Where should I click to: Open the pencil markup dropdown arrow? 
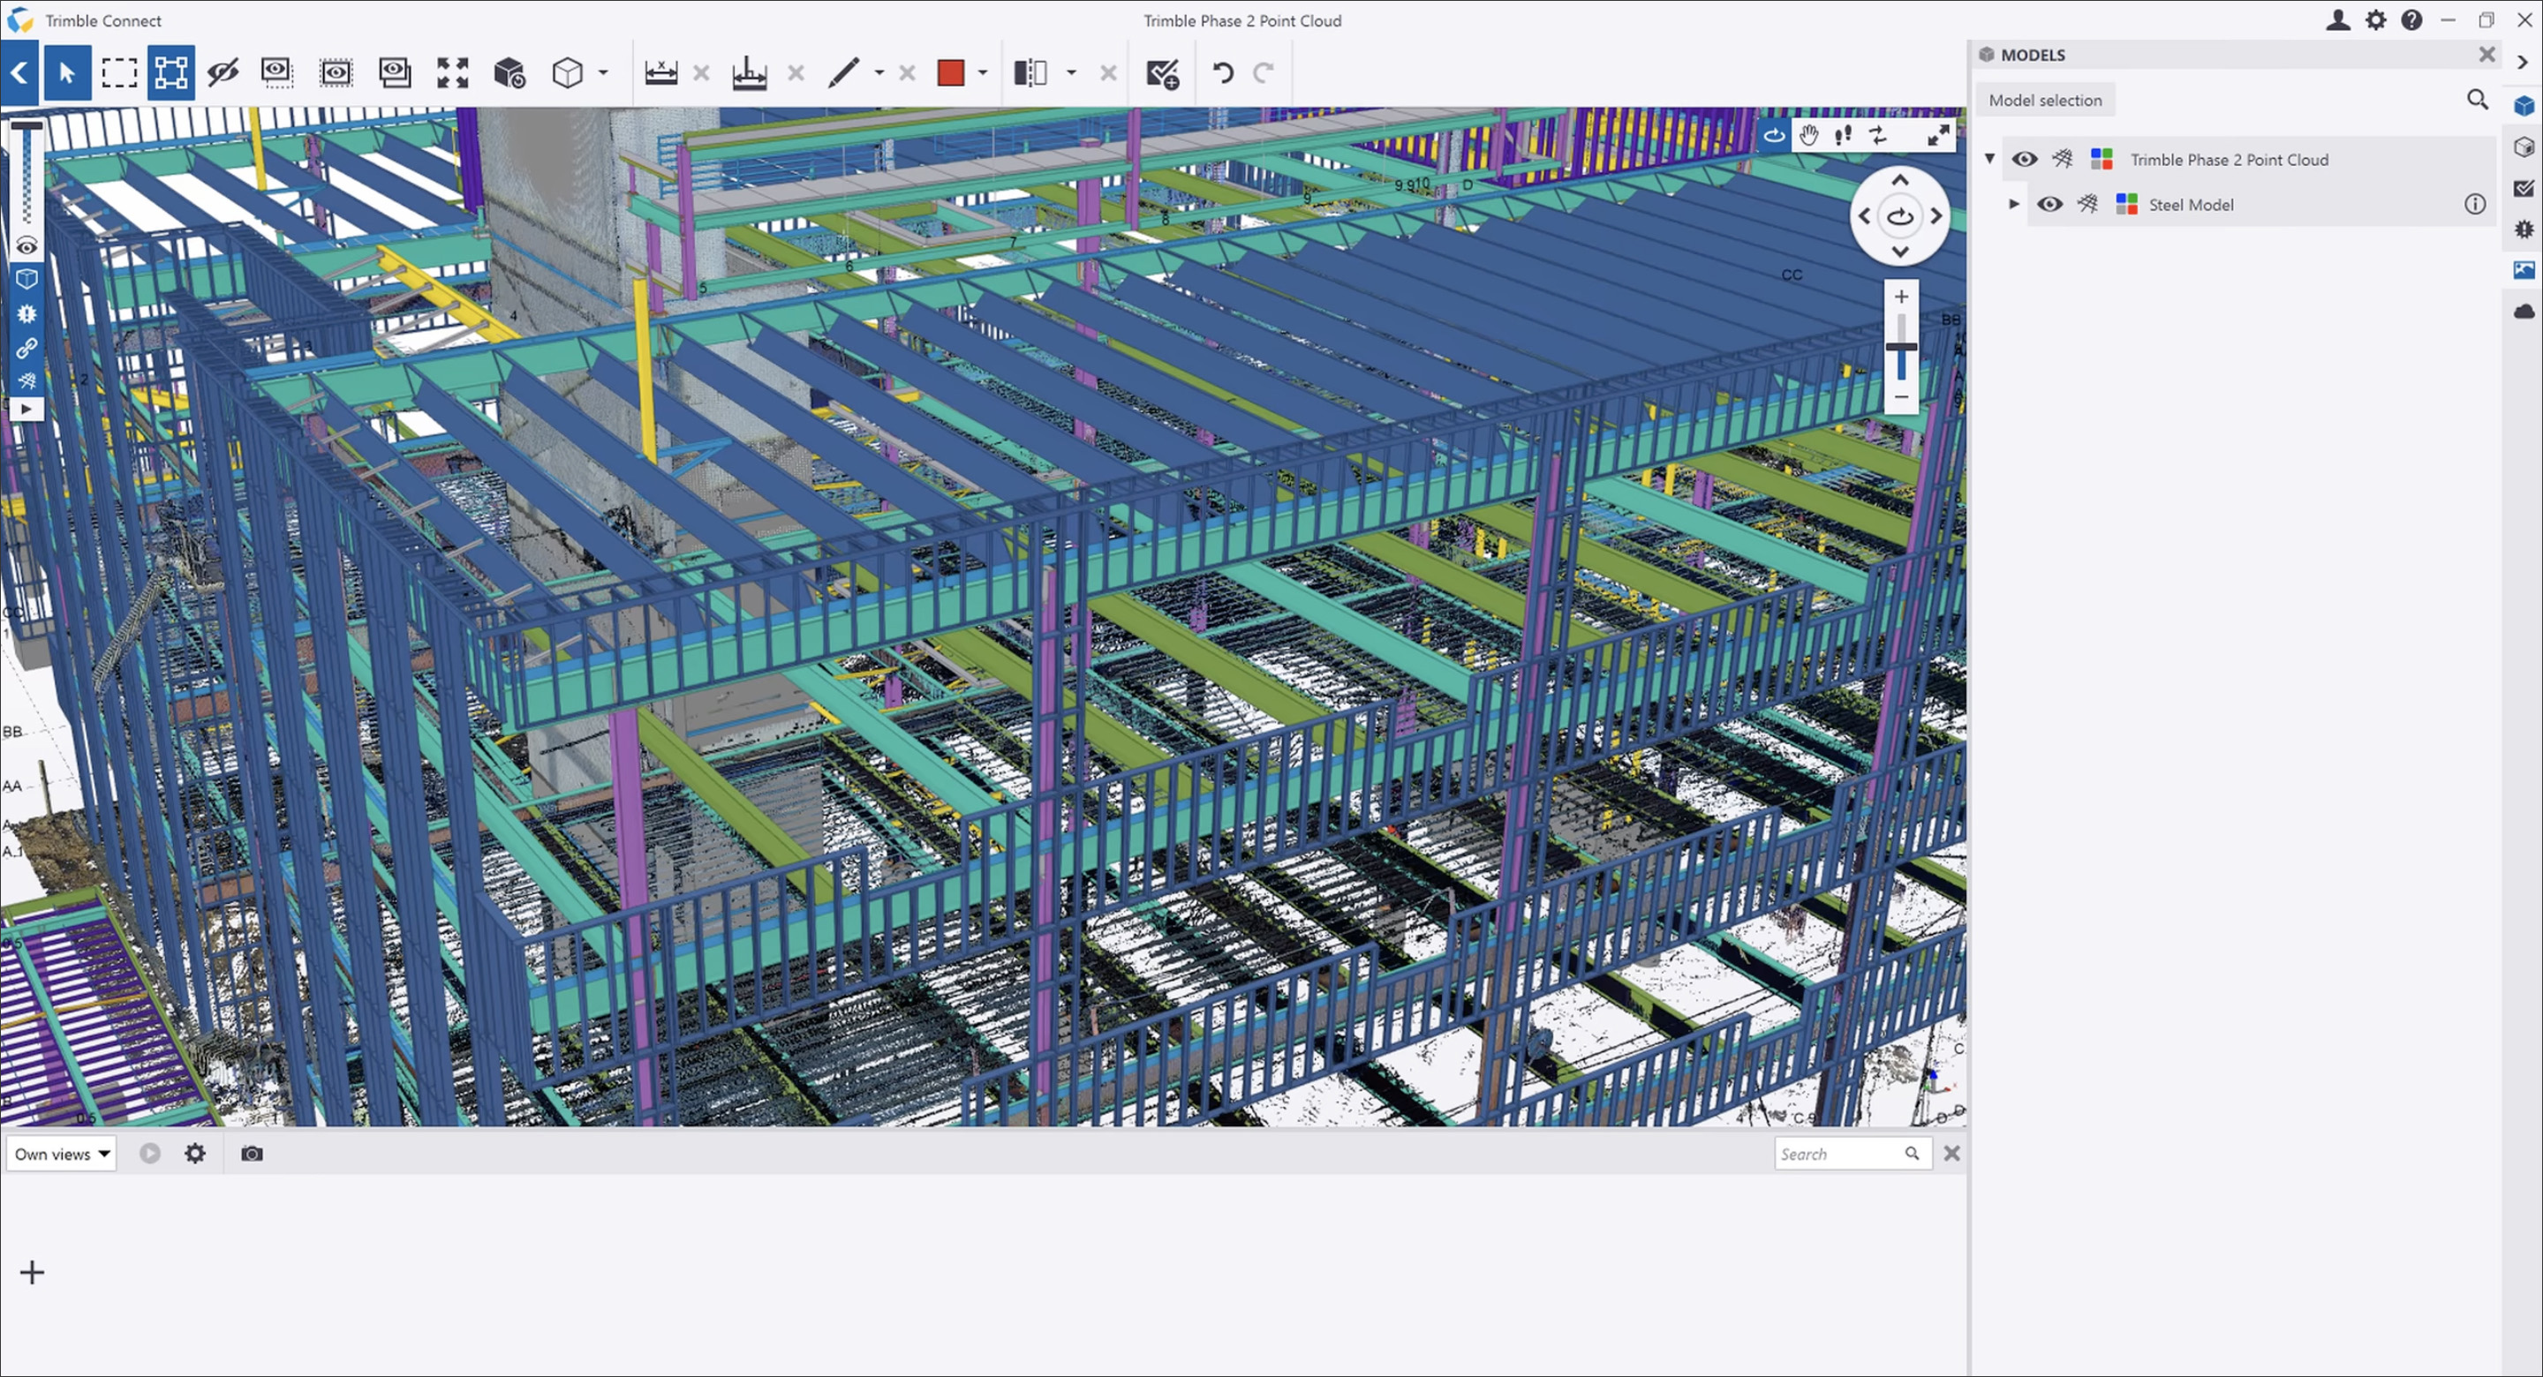[879, 72]
